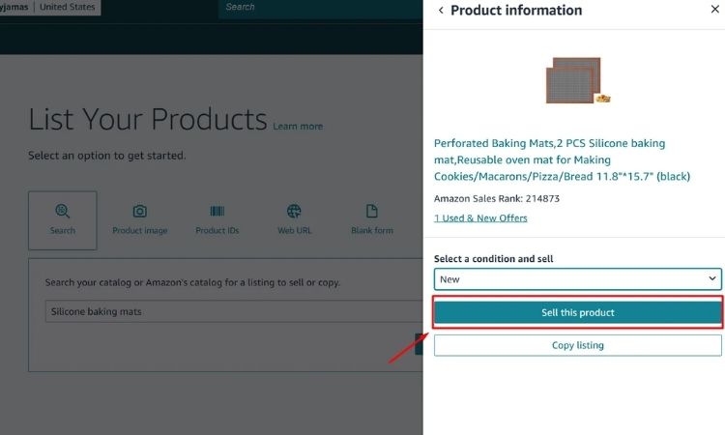Pick the Web URL globe icon
Image resolution: width=725 pixels, height=435 pixels.
click(294, 212)
